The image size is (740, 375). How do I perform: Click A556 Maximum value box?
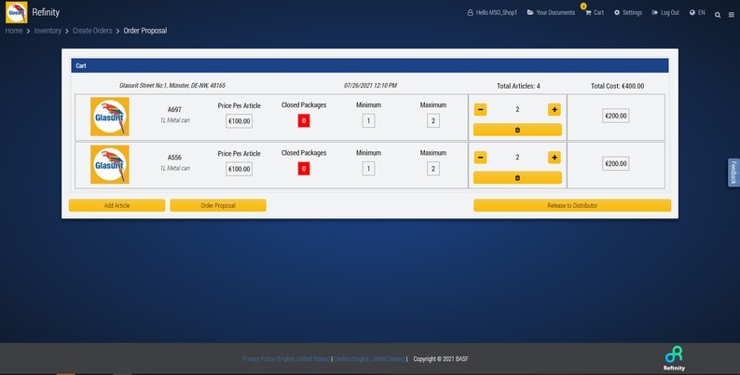tap(433, 169)
